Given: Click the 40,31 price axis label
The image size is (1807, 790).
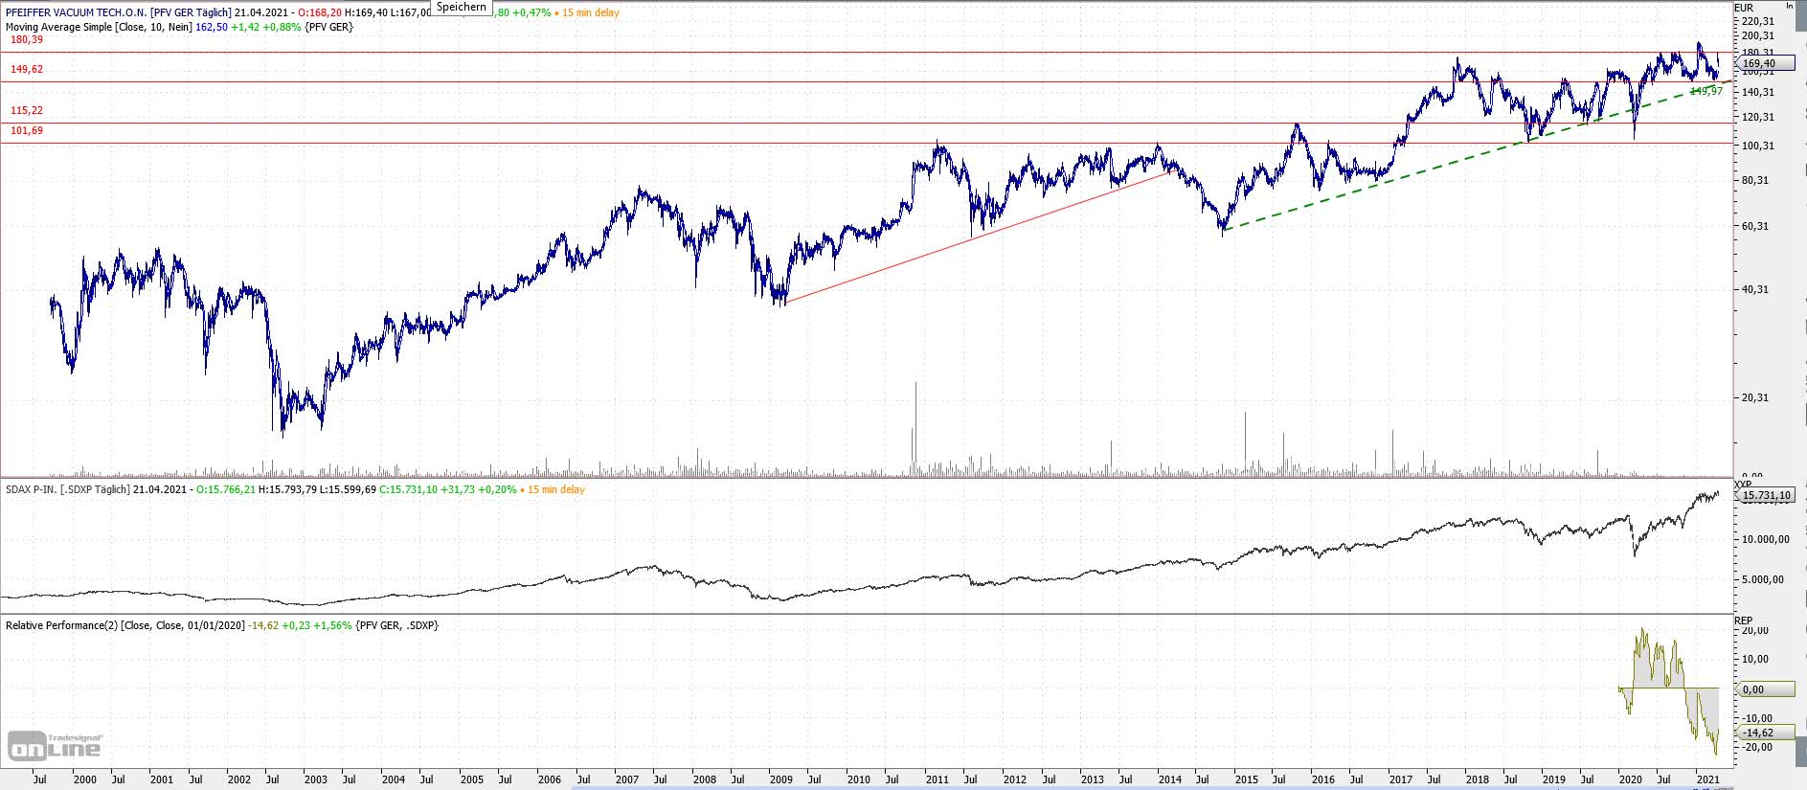Looking at the screenshot, I should pos(1755,289).
